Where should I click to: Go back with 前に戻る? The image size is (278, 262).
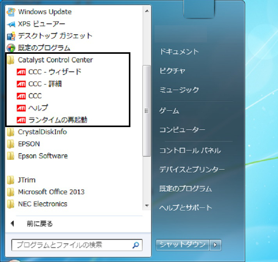click(x=40, y=224)
